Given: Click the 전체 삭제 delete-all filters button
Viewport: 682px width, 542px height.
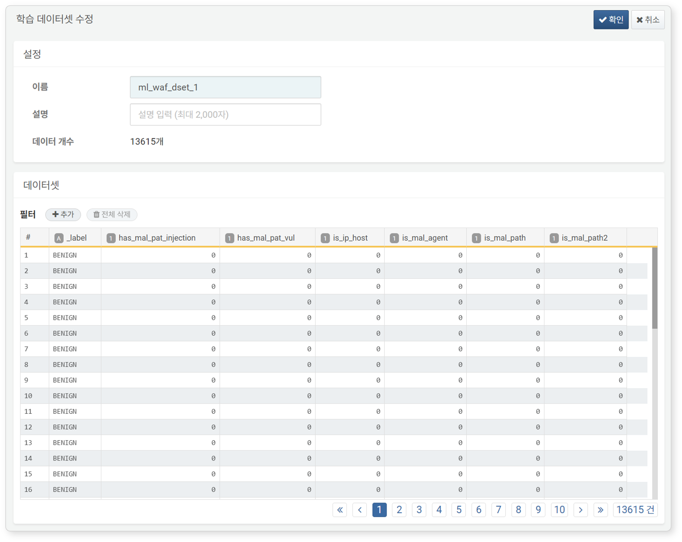Looking at the screenshot, I should (x=112, y=214).
